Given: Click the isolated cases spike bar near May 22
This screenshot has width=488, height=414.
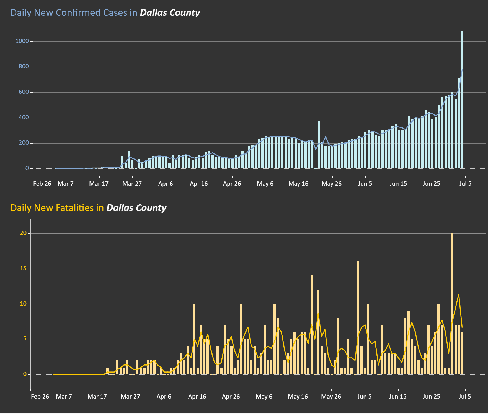Looking at the screenshot, I should [x=319, y=145].
